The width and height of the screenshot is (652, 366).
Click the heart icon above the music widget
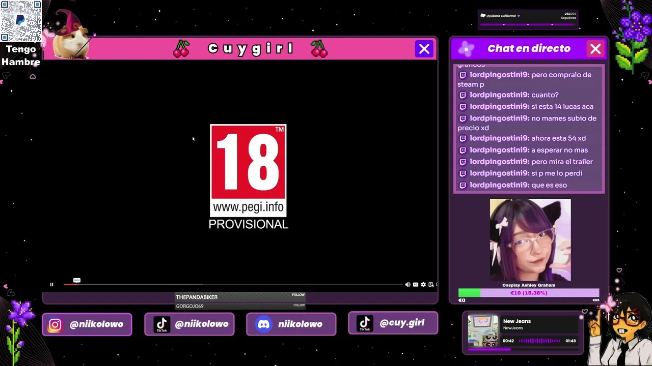(x=585, y=311)
